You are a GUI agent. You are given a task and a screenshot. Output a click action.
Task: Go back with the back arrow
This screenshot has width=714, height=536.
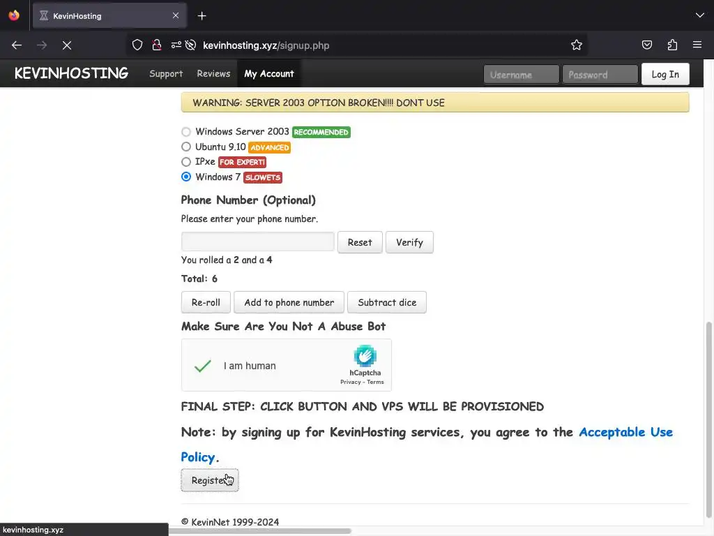pyautogui.click(x=17, y=45)
